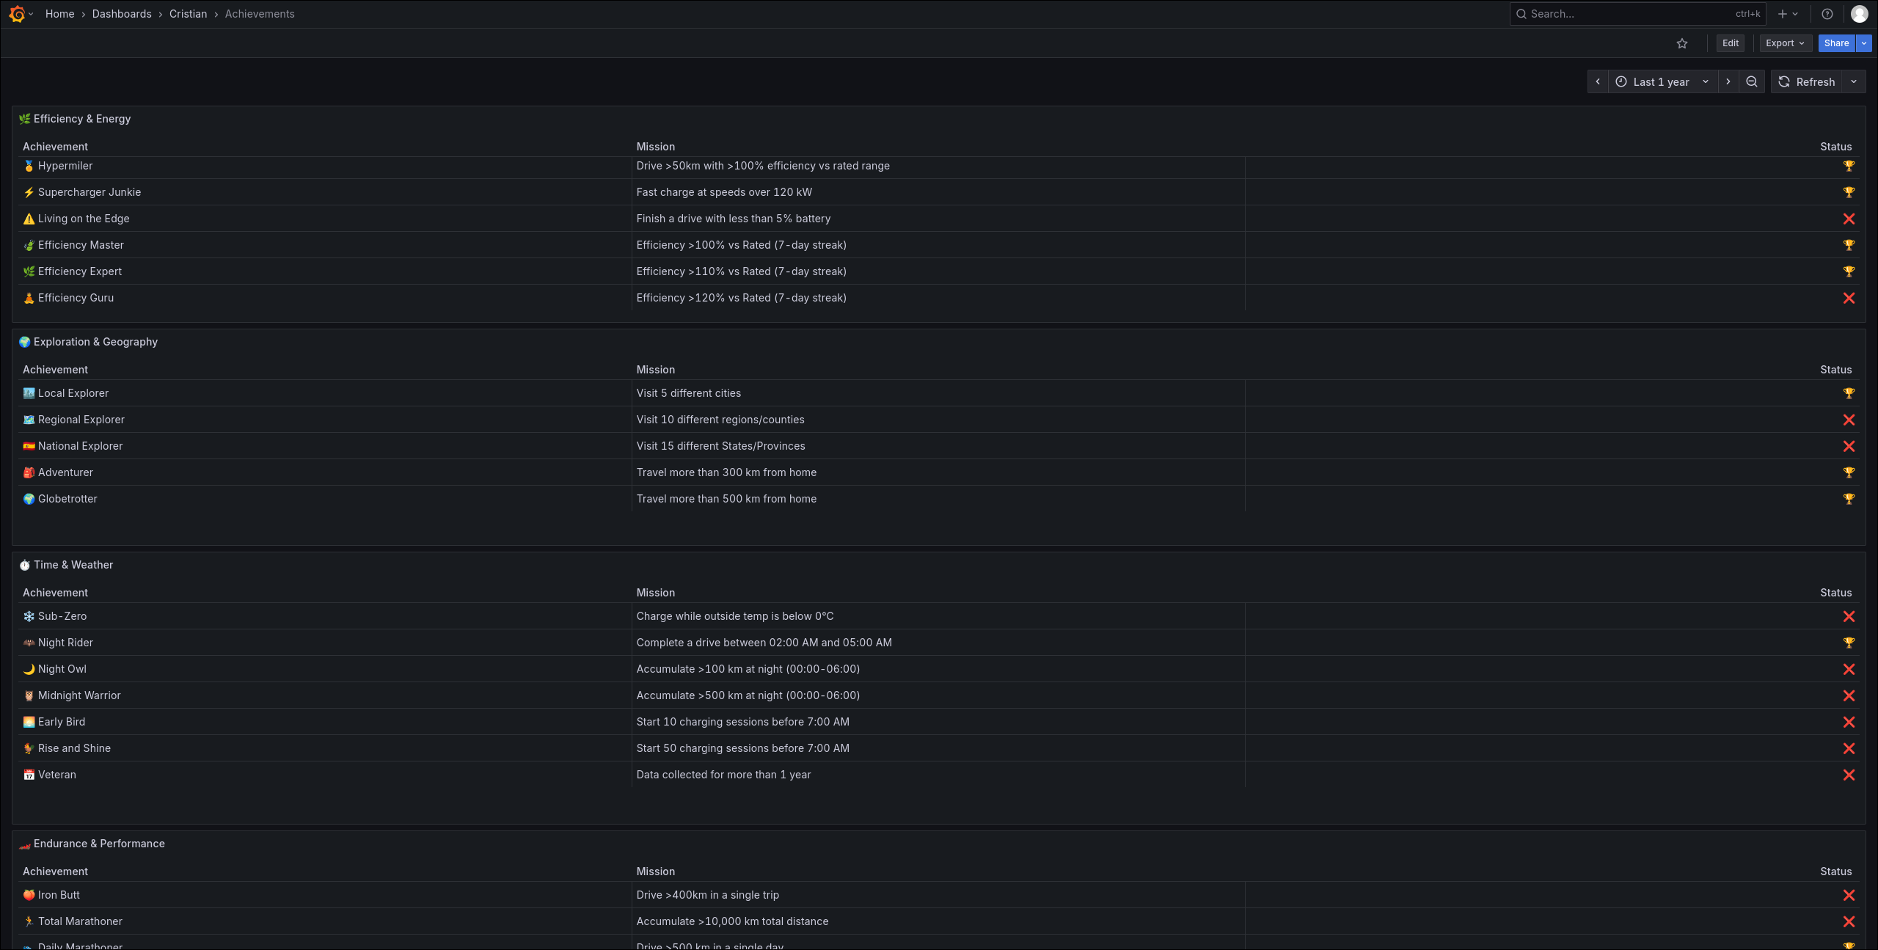Open the plus add-new menu
The height and width of the screenshot is (950, 1878).
1787,14
